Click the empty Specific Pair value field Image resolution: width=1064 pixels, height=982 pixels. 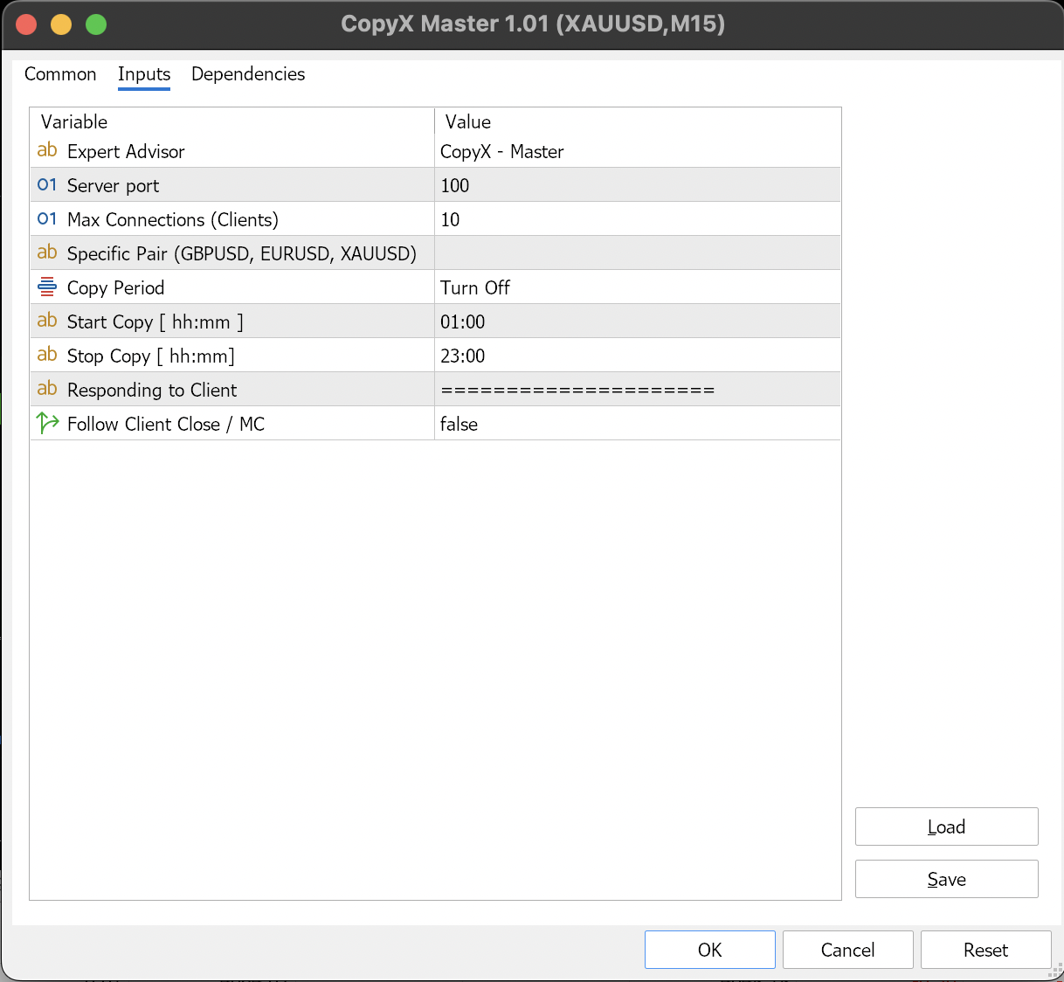(x=636, y=253)
